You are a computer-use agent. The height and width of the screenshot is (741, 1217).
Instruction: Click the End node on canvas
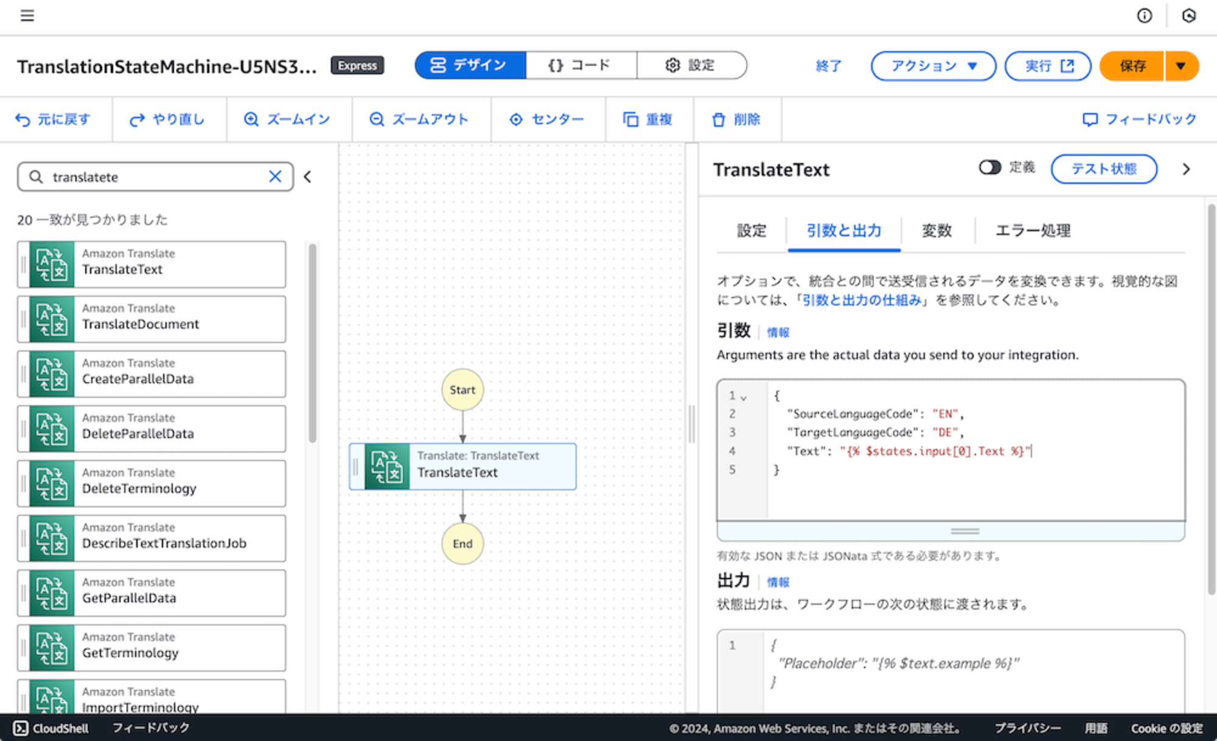click(462, 544)
